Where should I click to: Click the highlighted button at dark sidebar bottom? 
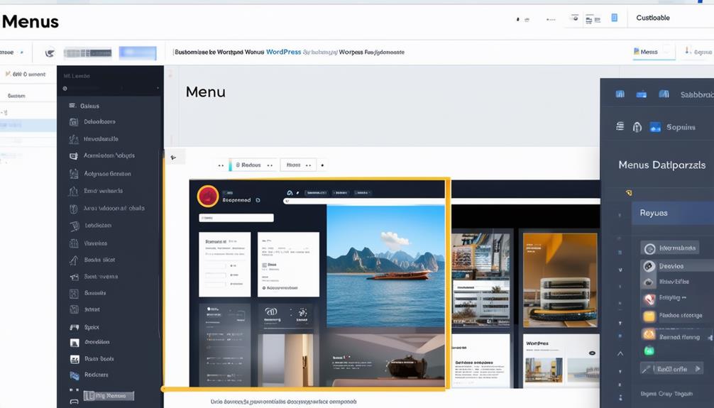(x=109, y=396)
